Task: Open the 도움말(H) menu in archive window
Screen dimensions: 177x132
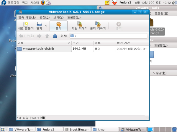Action: pyautogui.click(x=74, y=17)
